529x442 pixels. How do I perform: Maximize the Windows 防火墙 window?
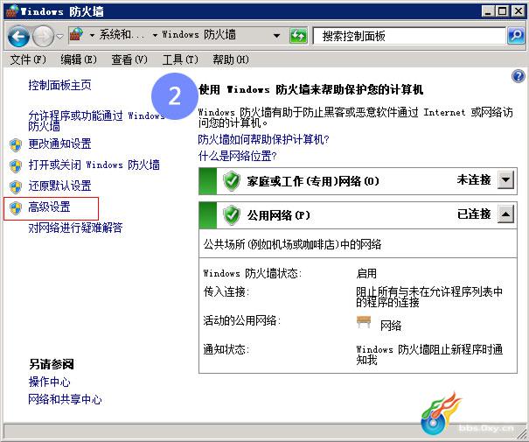coord(502,11)
